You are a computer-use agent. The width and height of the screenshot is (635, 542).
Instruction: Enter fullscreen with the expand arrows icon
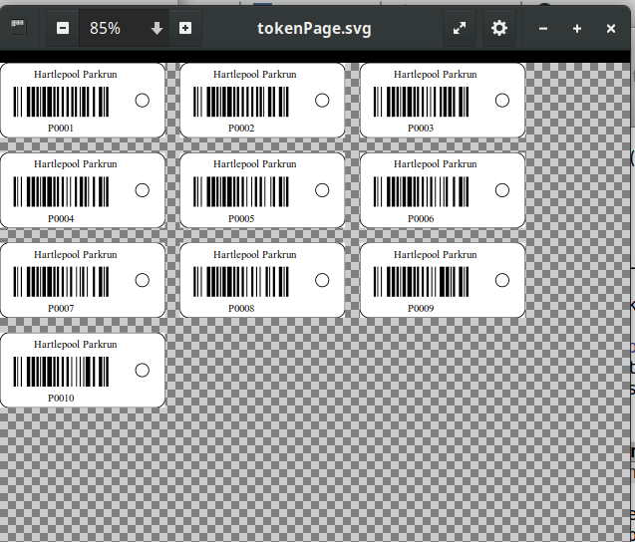[x=460, y=28]
